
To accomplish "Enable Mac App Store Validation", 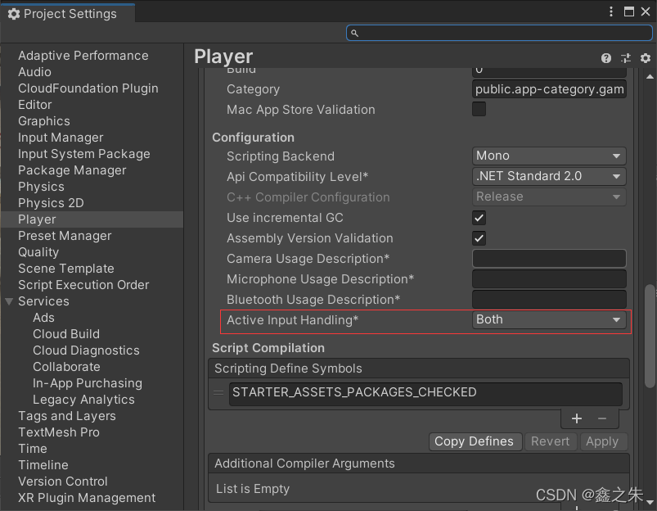I will coord(479,109).
